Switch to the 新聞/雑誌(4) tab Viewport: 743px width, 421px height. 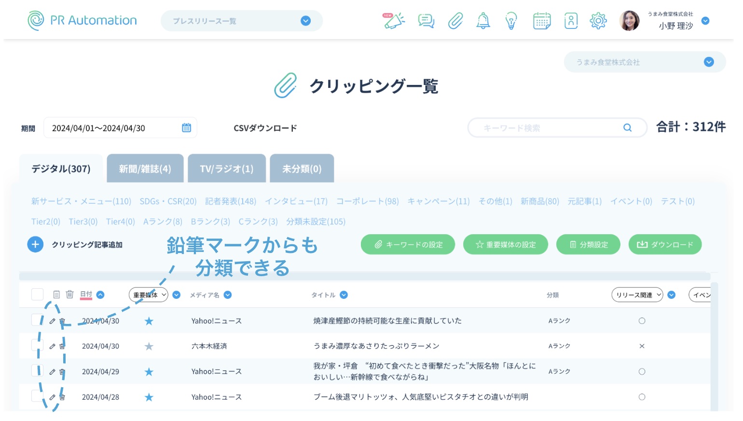(x=145, y=168)
